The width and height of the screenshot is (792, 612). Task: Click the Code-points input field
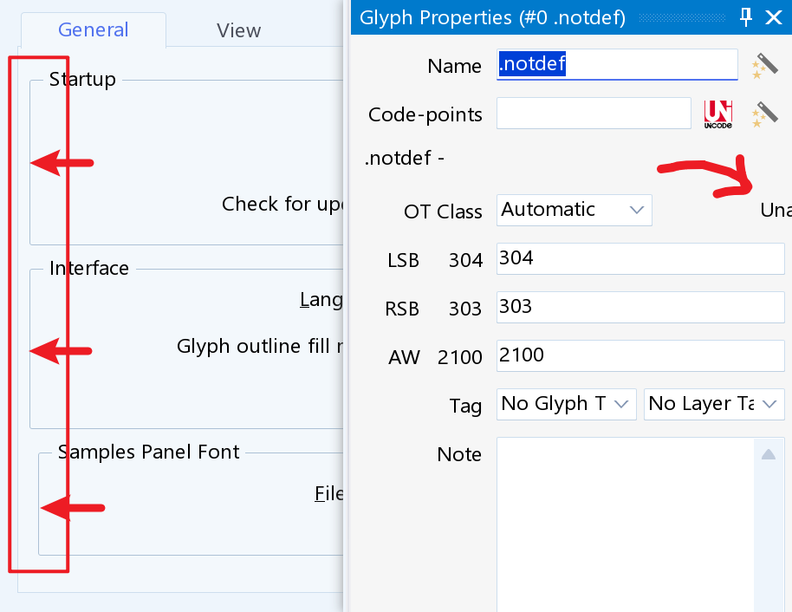(594, 114)
